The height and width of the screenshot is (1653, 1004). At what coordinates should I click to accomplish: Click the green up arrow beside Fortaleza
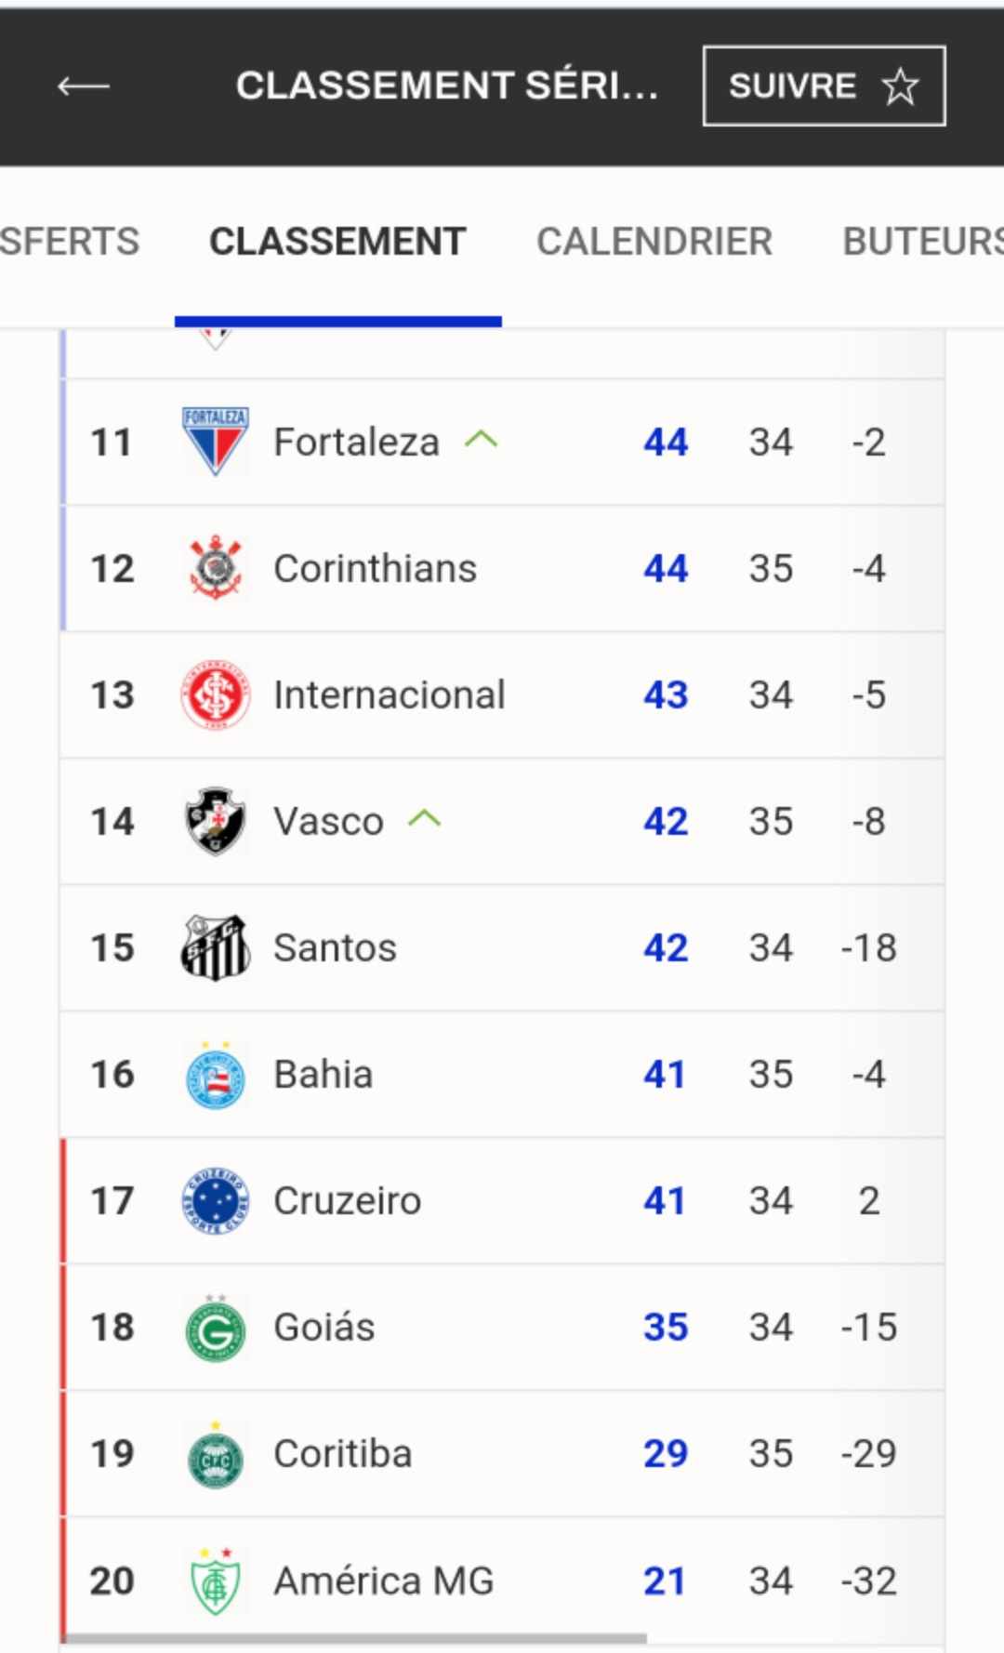pyautogui.click(x=482, y=440)
